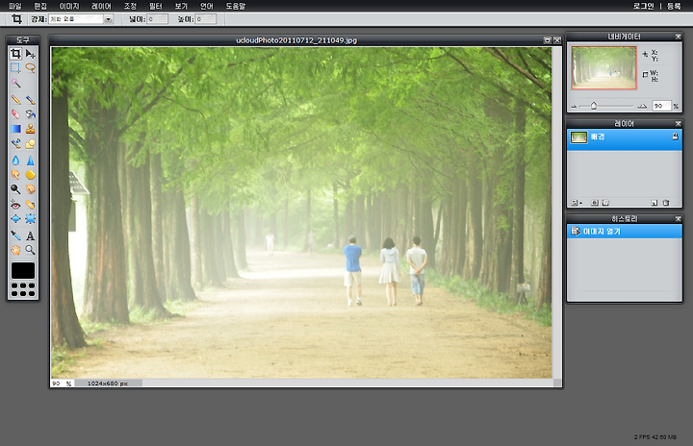The image size is (693, 446).
Task: Click the navigator zoom percent field
Action: 661,106
